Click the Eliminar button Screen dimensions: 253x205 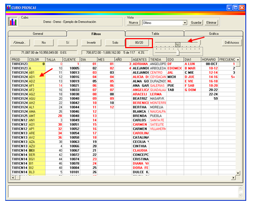pos(211,22)
